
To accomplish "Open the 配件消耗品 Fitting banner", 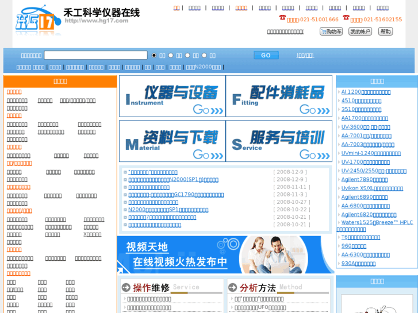I will pos(279,96).
